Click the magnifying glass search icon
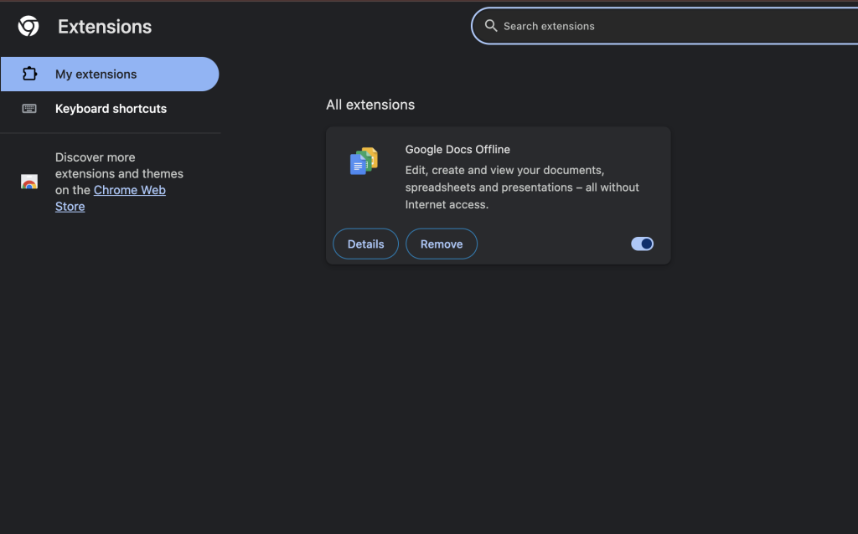The height and width of the screenshot is (534, 858). point(492,26)
